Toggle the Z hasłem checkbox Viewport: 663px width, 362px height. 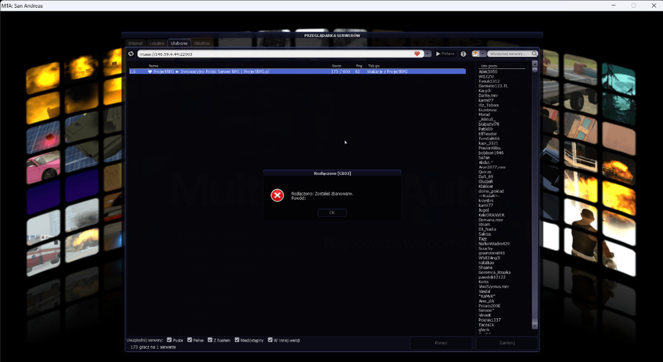pos(210,339)
